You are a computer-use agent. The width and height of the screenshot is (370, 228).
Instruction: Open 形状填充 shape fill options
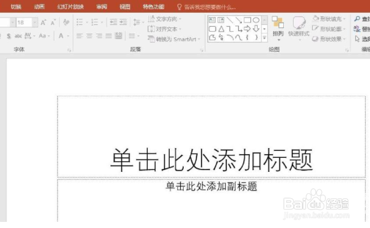pyautogui.click(x=329, y=19)
